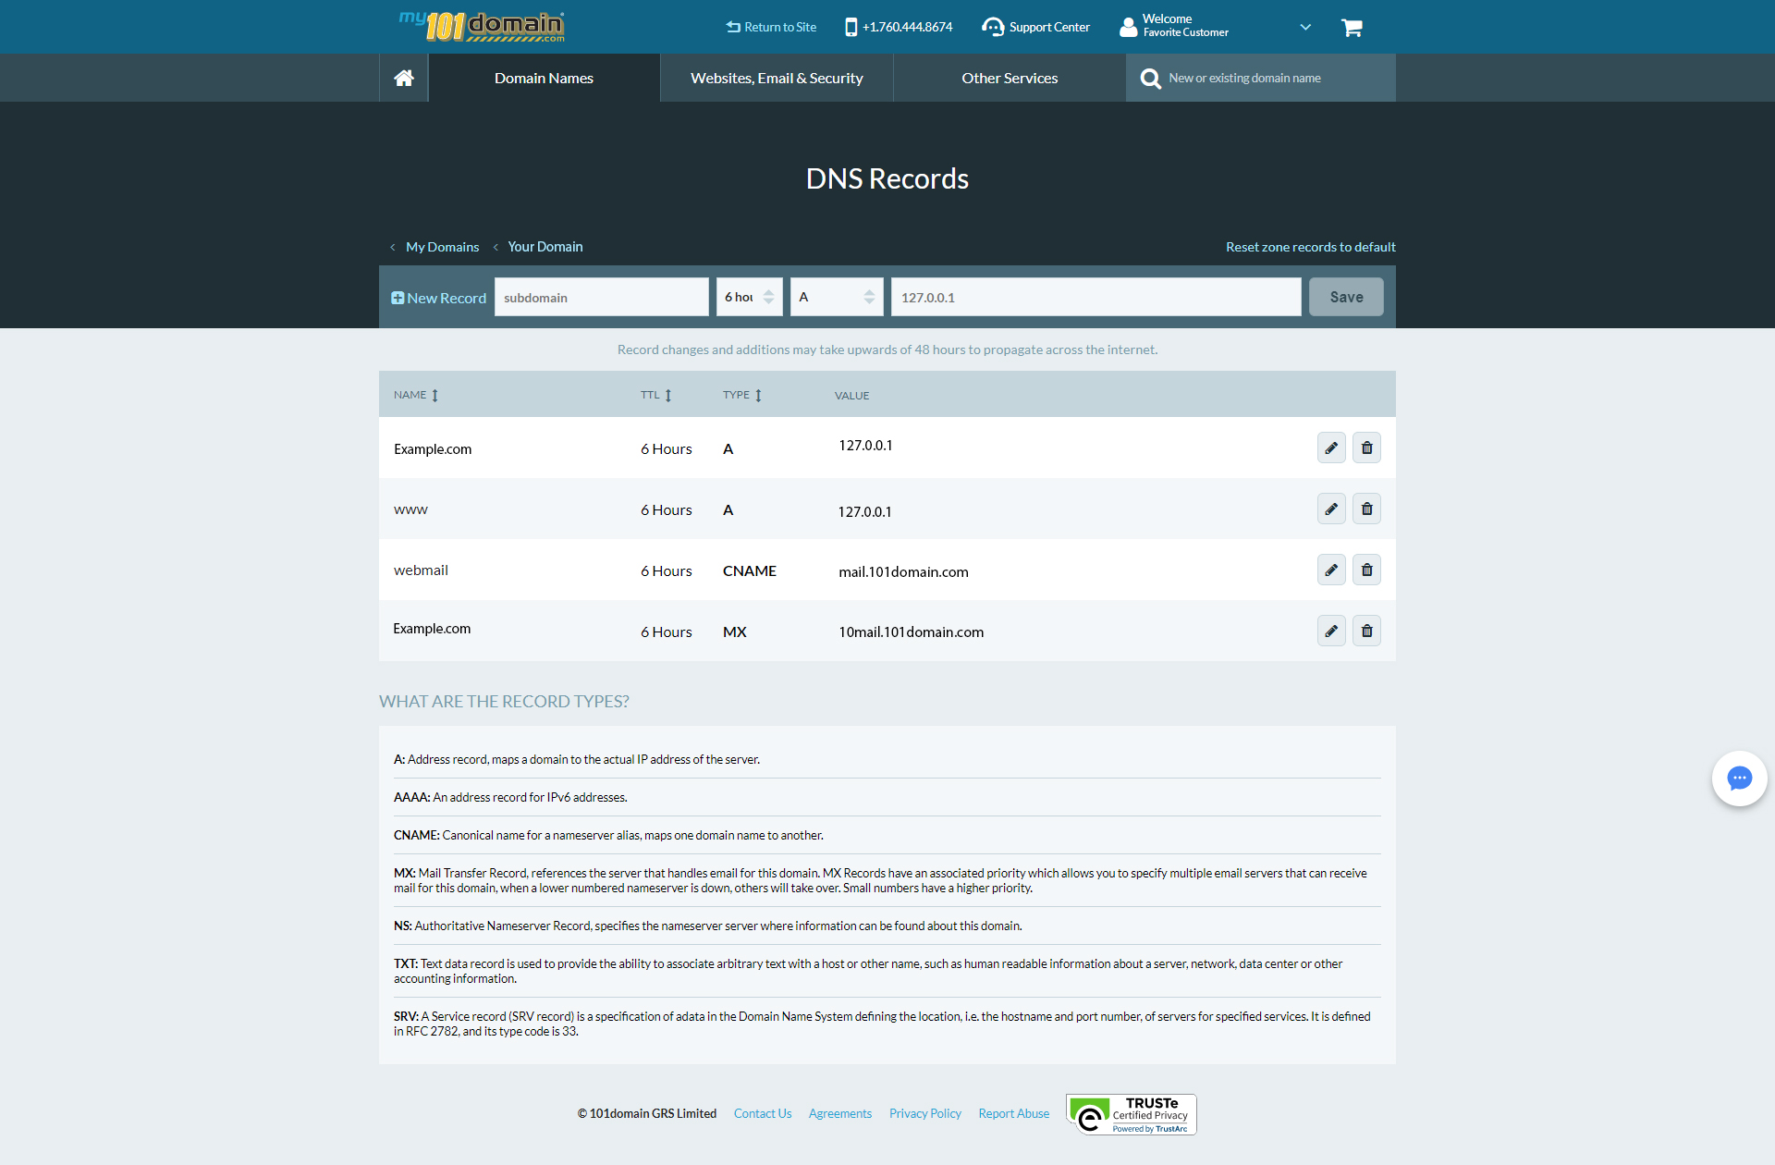The image size is (1775, 1165).
Task: Edit the Example.com MX record
Action: [x=1331, y=631]
